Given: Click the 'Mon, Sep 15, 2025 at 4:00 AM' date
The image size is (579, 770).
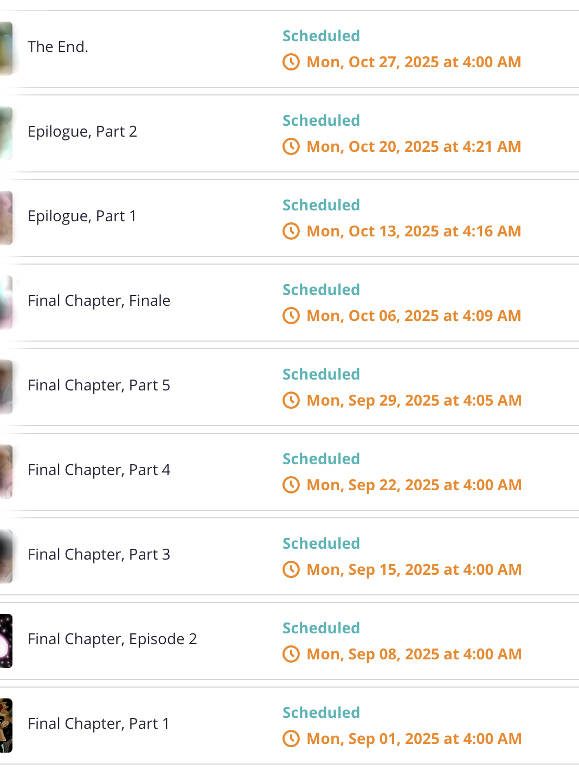Looking at the screenshot, I should (414, 569).
